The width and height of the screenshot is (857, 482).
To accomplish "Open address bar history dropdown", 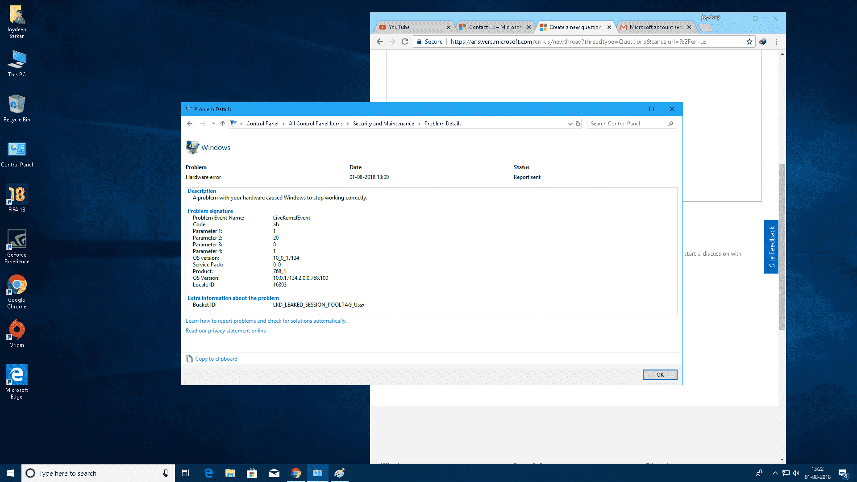I will coord(570,124).
